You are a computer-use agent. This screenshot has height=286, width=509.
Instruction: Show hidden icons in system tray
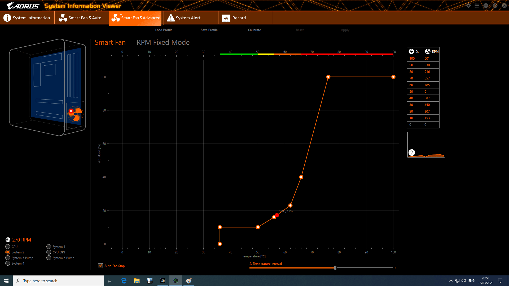click(451, 281)
